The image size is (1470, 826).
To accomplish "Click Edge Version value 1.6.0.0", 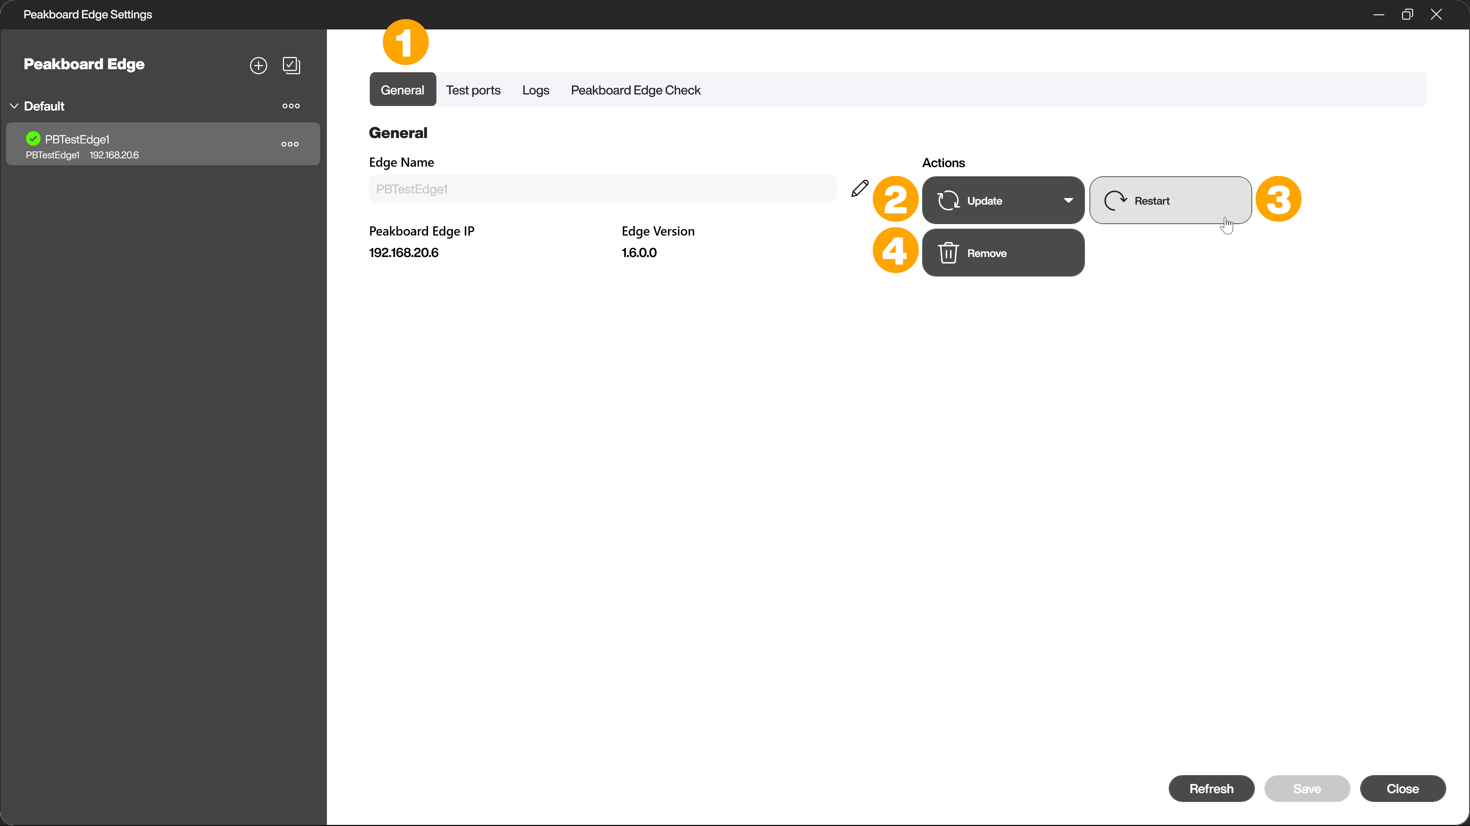I will pyautogui.click(x=639, y=252).
